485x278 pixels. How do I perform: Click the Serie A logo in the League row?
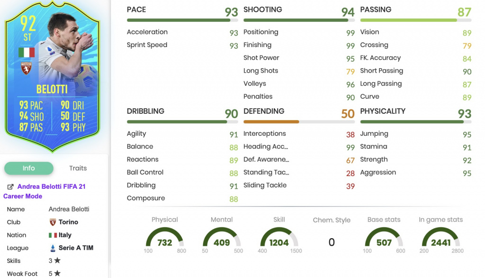click(53, 248)
